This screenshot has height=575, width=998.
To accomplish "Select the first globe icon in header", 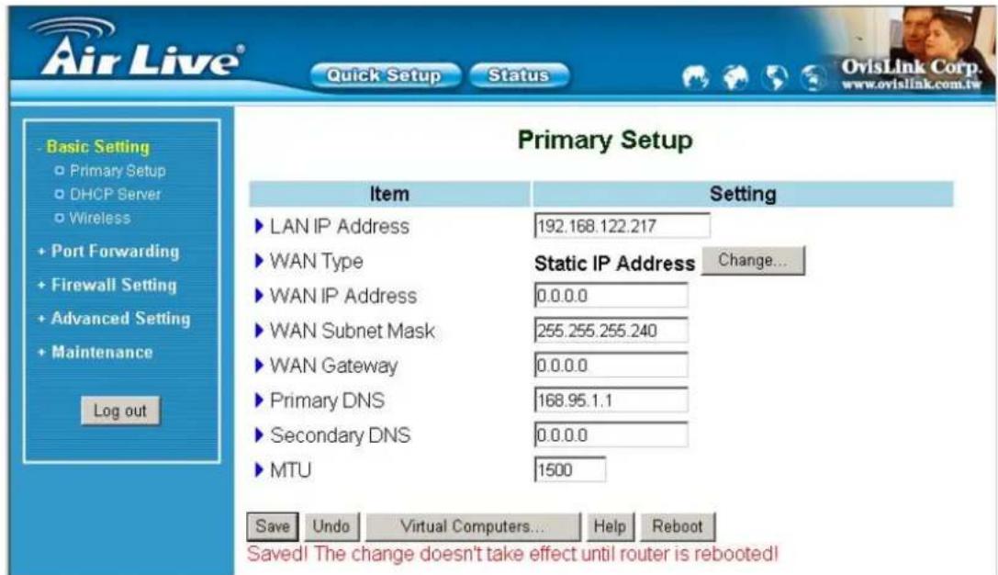I will click(x=696, y=78).
